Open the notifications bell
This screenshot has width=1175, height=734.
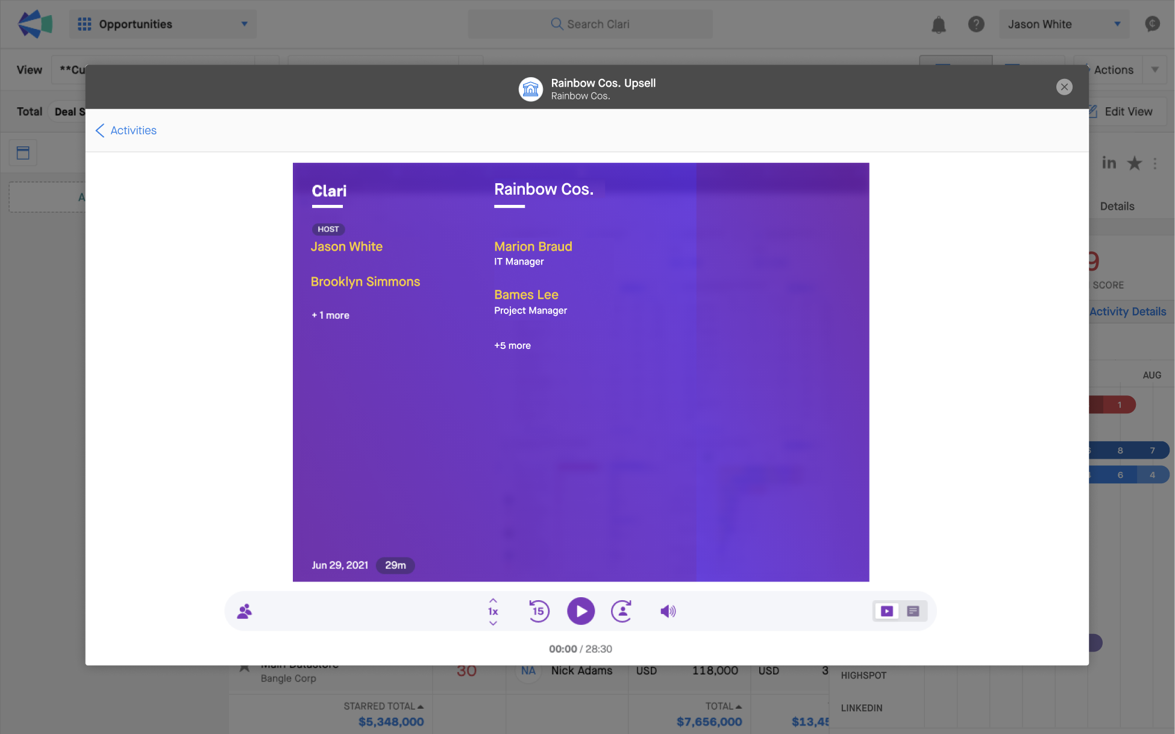938,24
